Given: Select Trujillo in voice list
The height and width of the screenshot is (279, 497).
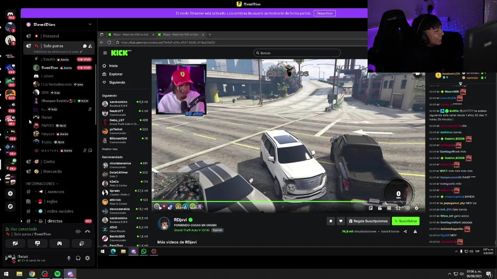Looking at the screenshot, I should pyautogui.click(x=63, y=142).
